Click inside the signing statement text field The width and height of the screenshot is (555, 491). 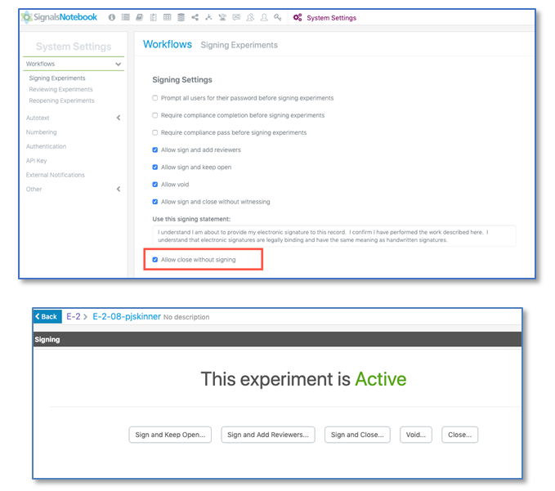click(333, 236)
